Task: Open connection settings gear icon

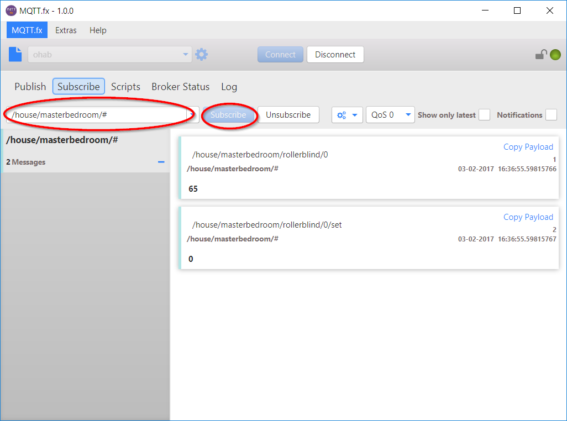Action: point(201,55)
